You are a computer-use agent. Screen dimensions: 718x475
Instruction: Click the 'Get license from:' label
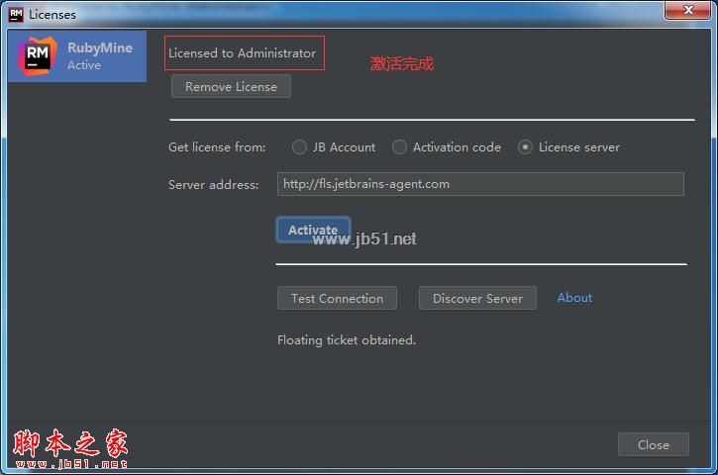coord(217,146)
